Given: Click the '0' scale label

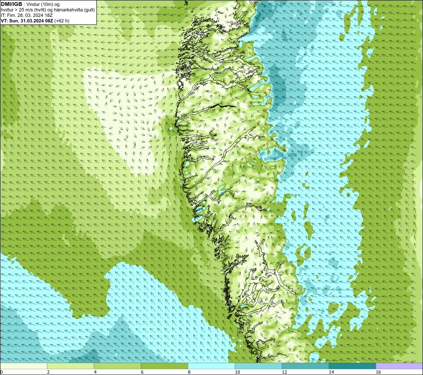Looking at the screenshot, I should [x=1, y=372].
